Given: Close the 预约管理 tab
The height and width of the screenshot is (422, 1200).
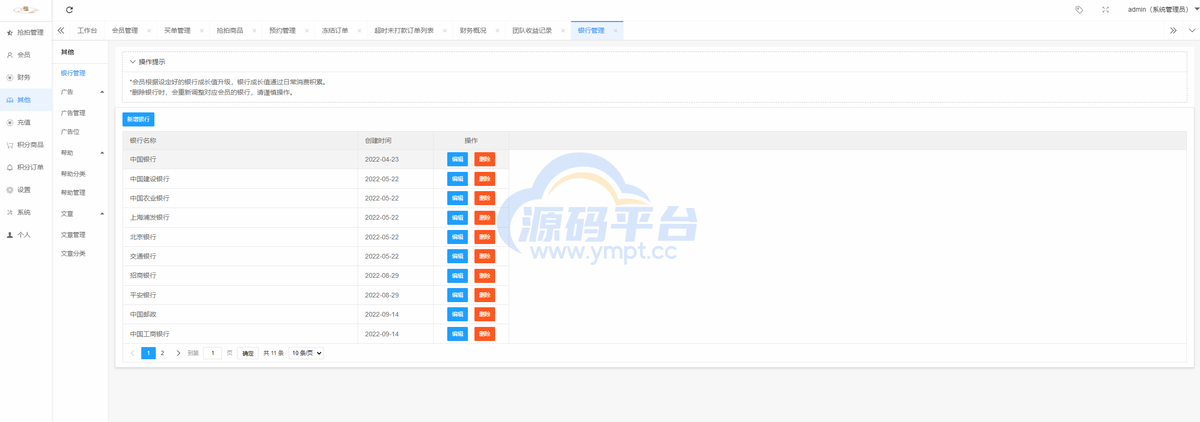Looking at the screenshot, I should [x=307, y=31].
